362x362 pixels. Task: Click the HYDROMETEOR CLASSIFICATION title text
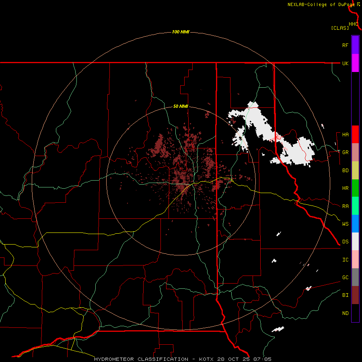pyautogui.click(x=141, y=359)
